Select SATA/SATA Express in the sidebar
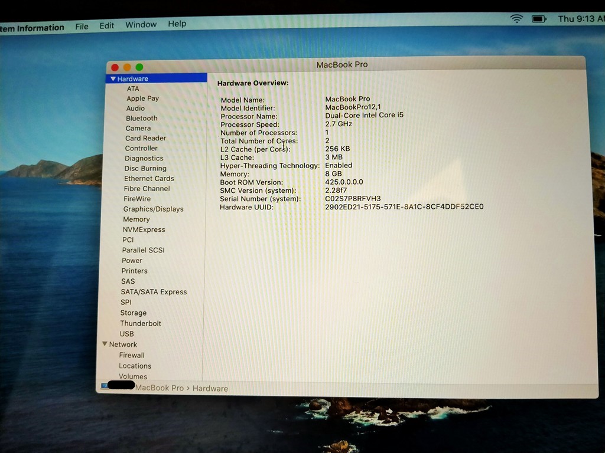 [x=154, y=292]
